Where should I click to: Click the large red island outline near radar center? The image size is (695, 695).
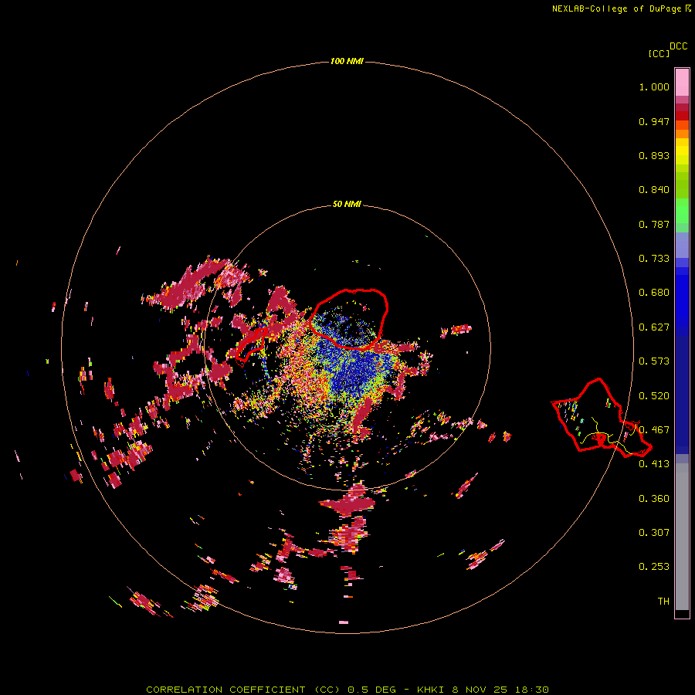[x=349, y=318]
